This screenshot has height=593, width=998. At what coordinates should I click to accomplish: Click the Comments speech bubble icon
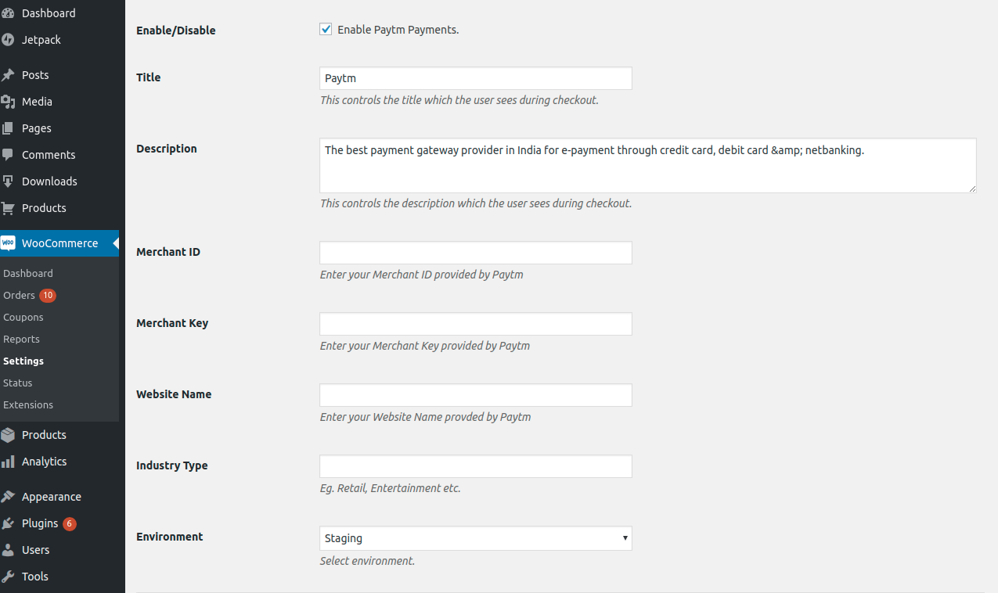point(8,155)
